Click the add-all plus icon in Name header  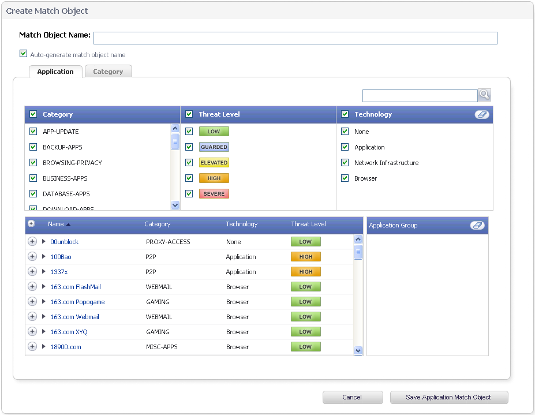click(x=32, y=224)
